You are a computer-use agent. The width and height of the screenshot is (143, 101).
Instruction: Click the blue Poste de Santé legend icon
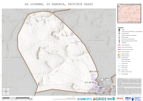tap(119, 37)
